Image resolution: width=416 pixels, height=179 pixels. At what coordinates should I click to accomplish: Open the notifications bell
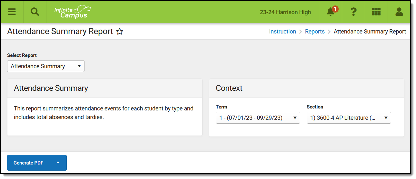[330, 12]
